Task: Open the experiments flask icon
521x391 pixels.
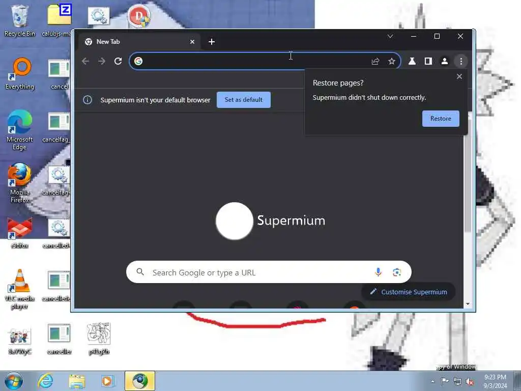Action: pyautogui.click(x=412, y=61)
